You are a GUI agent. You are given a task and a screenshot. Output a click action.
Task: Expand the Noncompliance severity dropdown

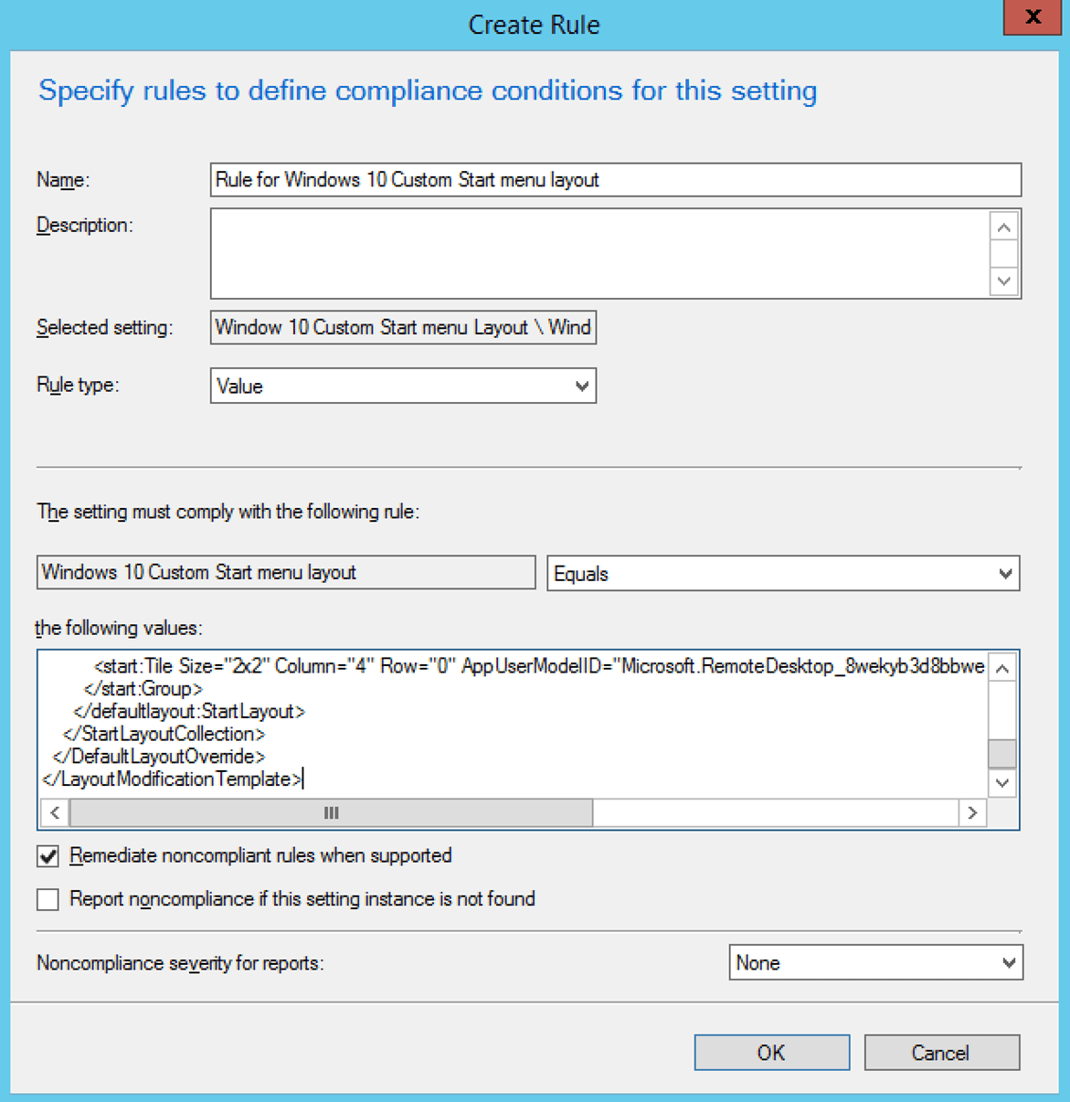click(874, 963)
